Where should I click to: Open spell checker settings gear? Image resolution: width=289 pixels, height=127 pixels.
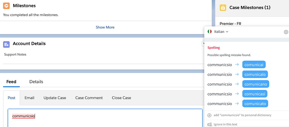pyautogui.click(x=286, y=32)
